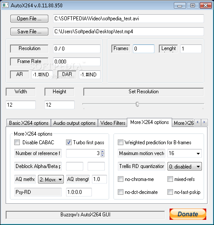The height and width of the screenshot is (225, 214).
Task: Click the input file path field
Action: [x=129, y=19]
